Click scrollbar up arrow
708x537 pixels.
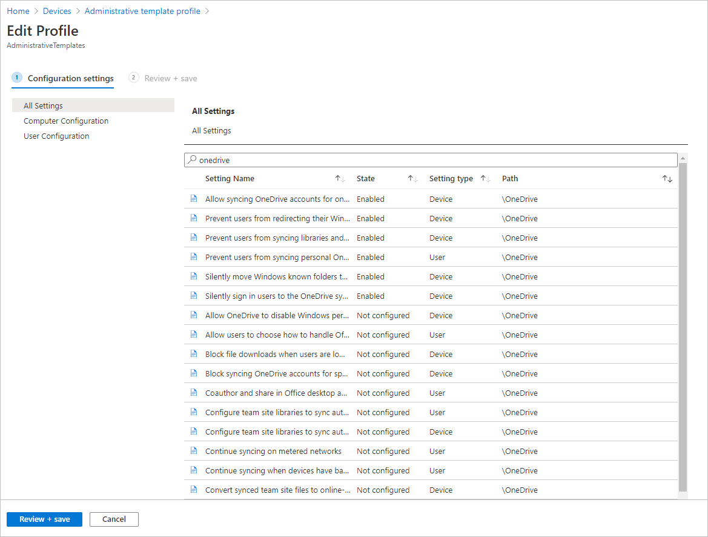coord(683,158)
